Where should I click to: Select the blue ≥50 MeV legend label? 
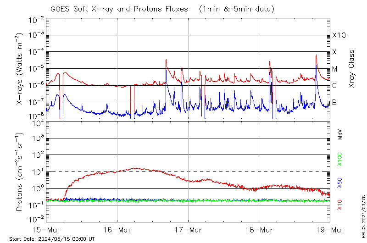click(340, 183)
